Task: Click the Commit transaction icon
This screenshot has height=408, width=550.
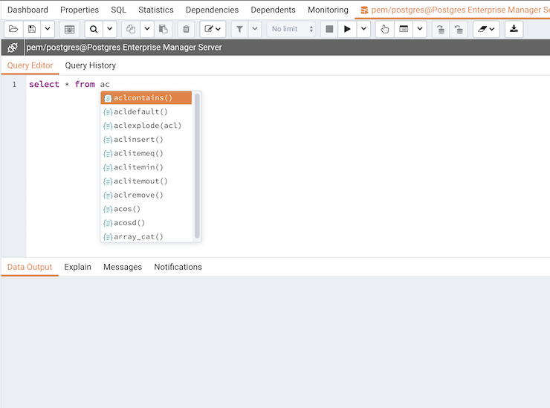Action: [x=441, y=29]
